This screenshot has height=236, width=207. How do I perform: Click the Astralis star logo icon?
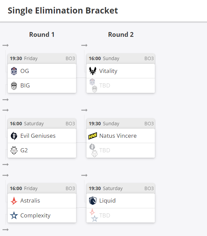click(14, 201)
